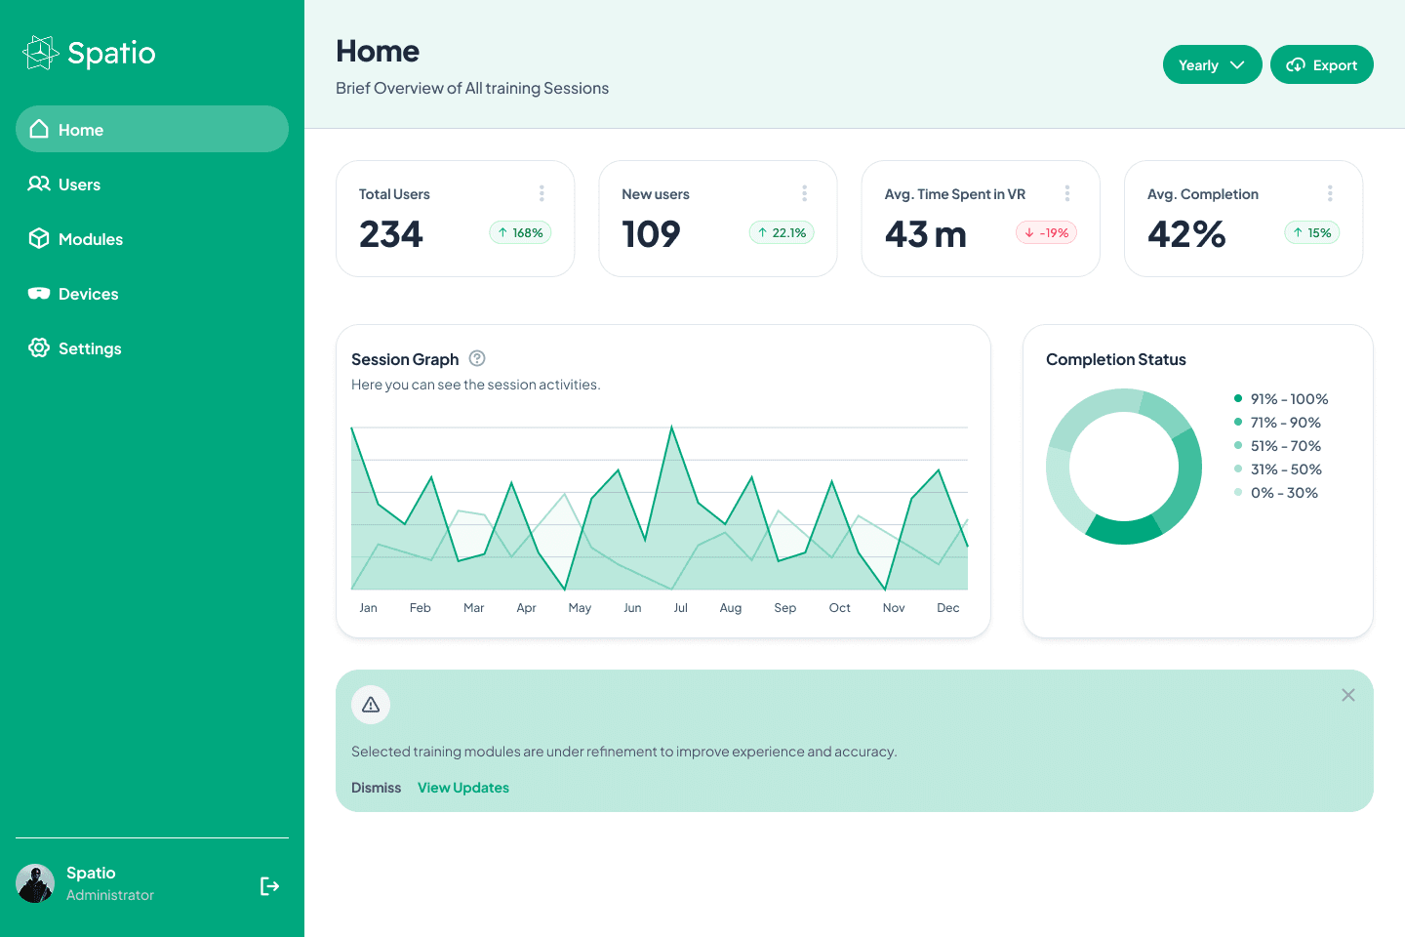Click the Export cloud icon

pos(1296,63)
